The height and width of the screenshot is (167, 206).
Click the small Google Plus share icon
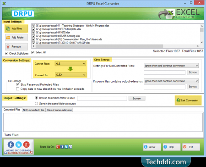58,147
